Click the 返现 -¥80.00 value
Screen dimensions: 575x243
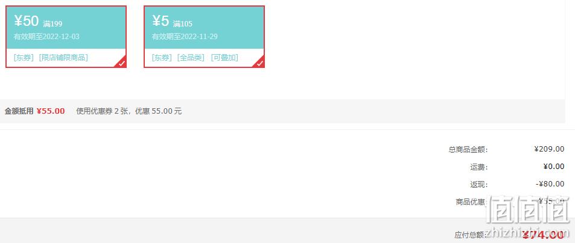pos(550,184)
